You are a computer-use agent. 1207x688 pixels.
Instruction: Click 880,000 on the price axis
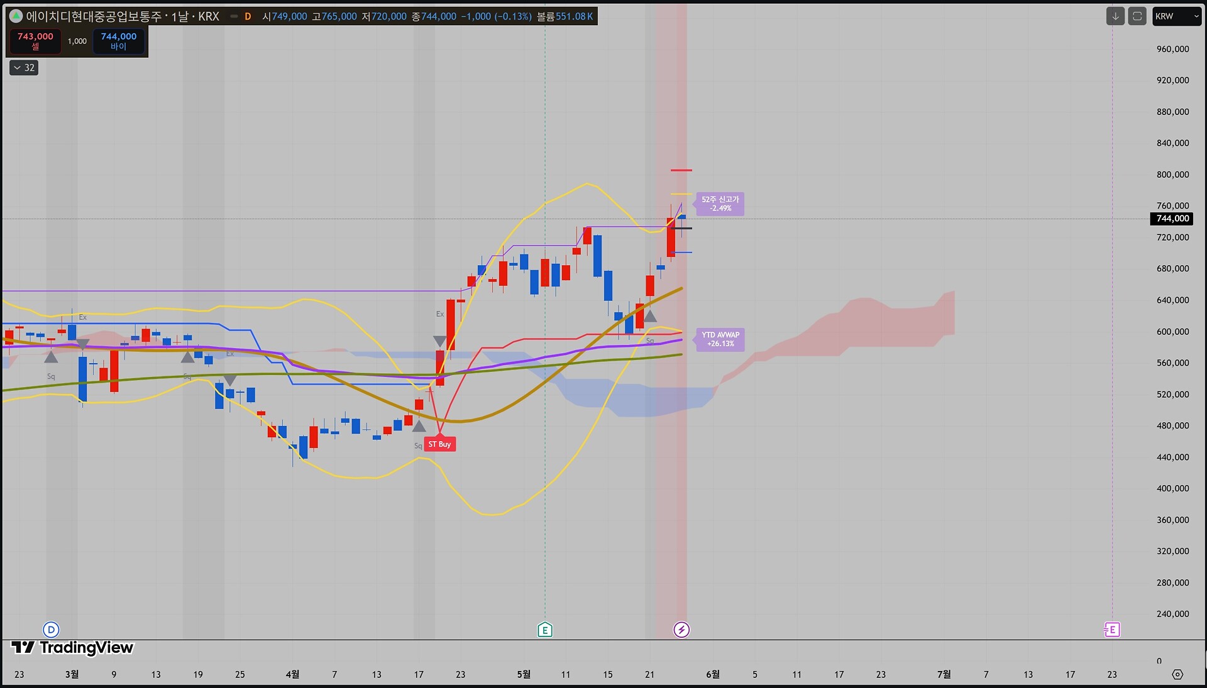[1172, 112]
